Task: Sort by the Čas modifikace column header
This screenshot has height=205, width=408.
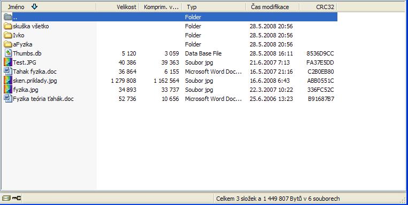Action: (272, 7)
